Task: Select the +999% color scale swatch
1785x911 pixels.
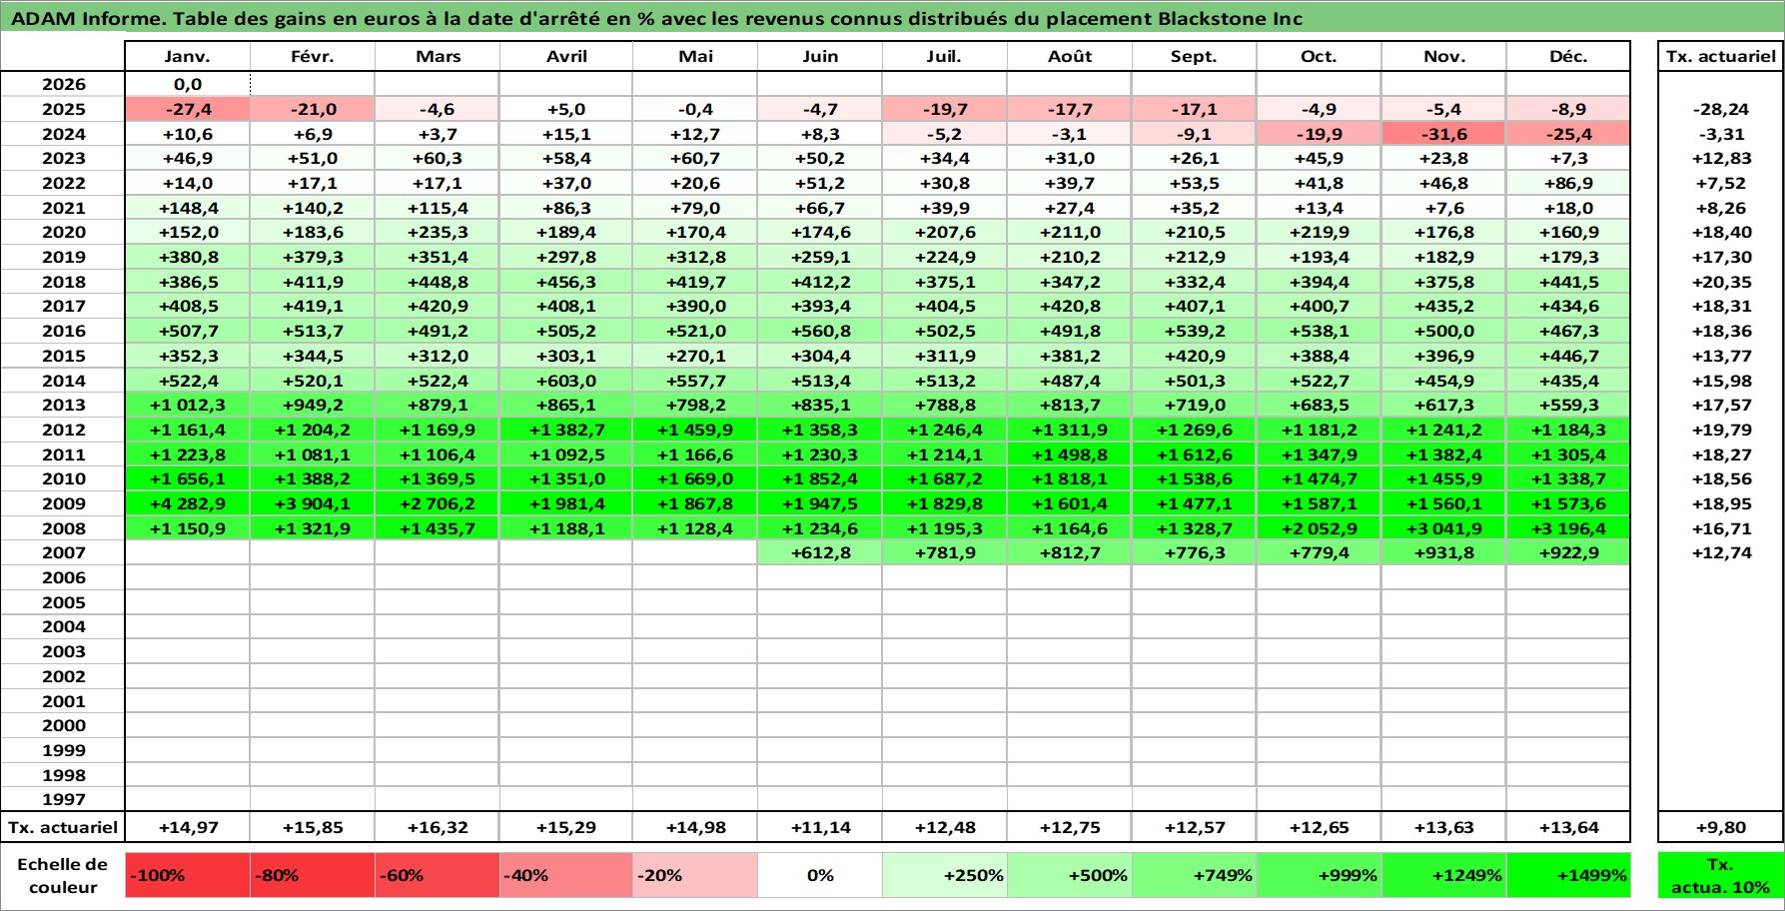Action: [x=1320, y=876]
